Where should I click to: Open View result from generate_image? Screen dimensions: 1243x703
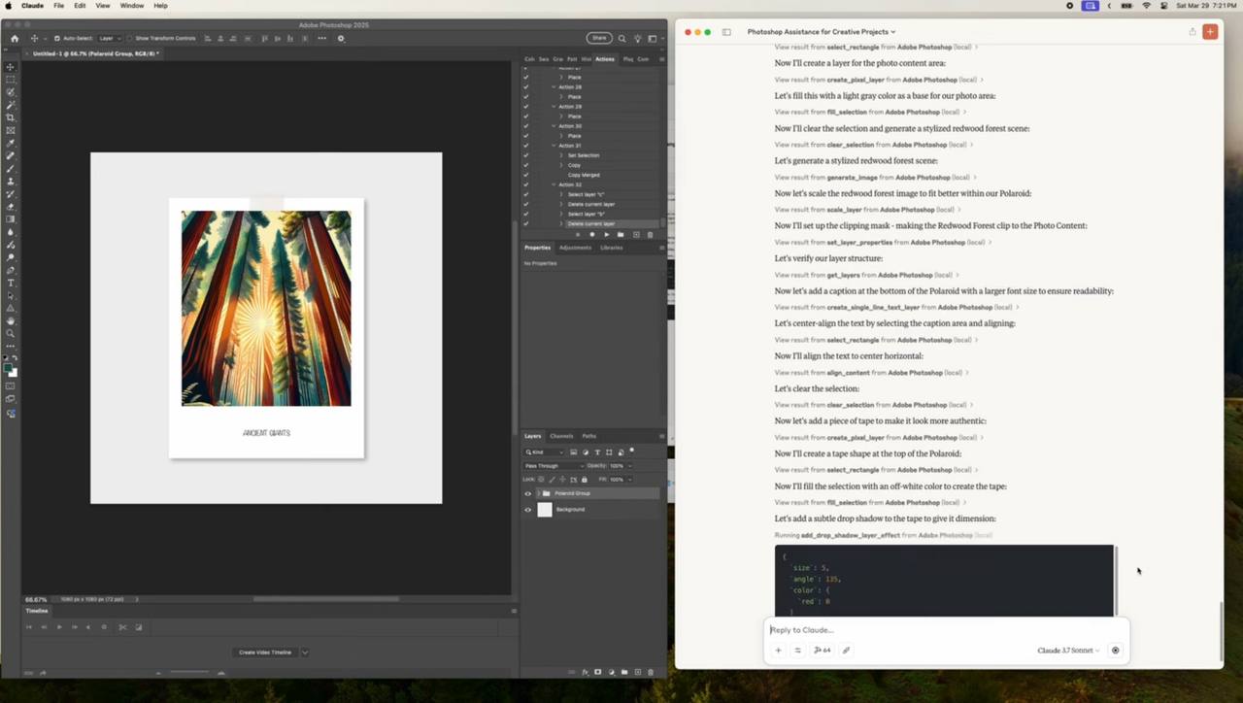[x=875, y=178]
